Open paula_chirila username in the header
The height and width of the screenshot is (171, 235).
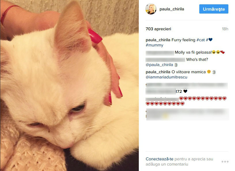[x=172, y=9]
